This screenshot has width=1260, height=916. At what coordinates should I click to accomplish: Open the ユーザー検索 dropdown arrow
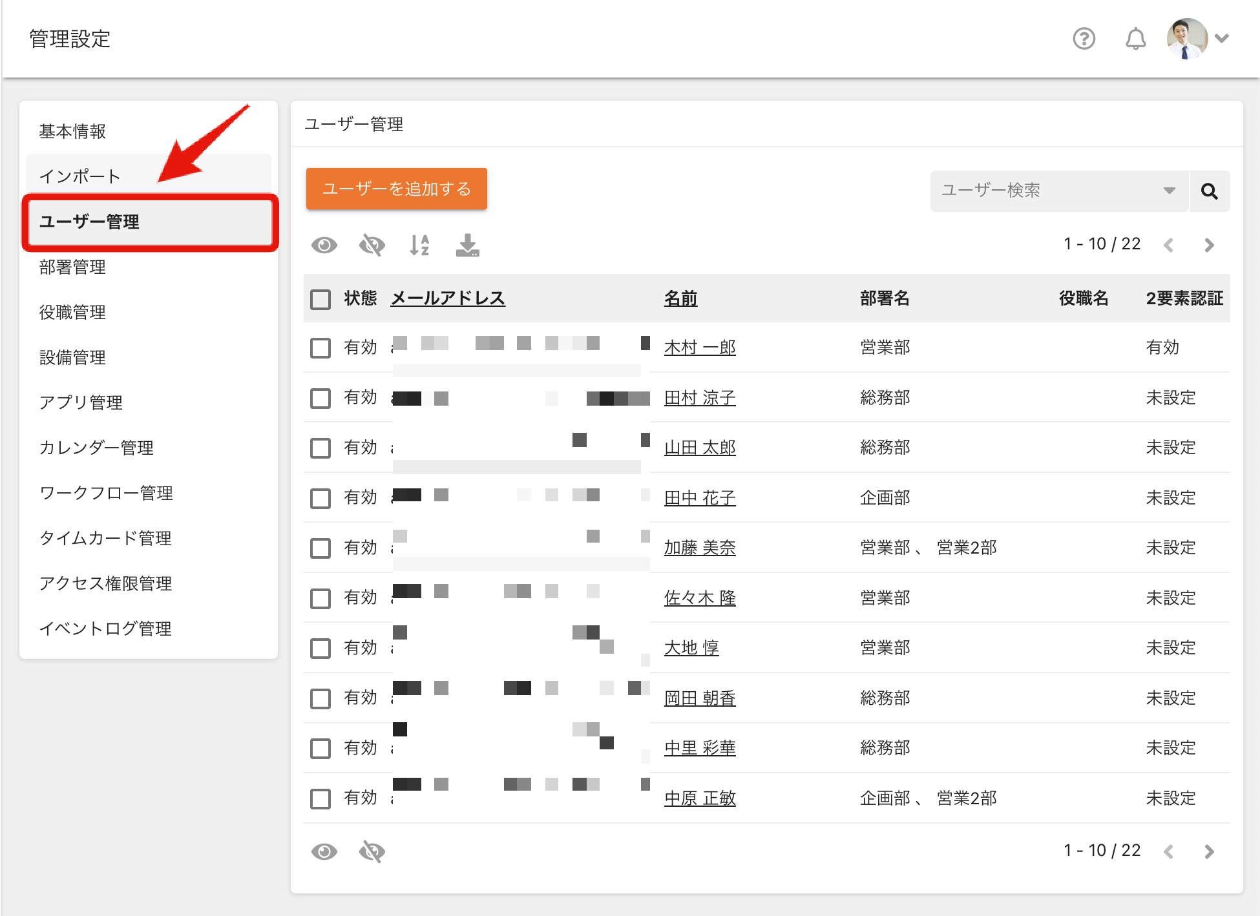(1169, 191)
